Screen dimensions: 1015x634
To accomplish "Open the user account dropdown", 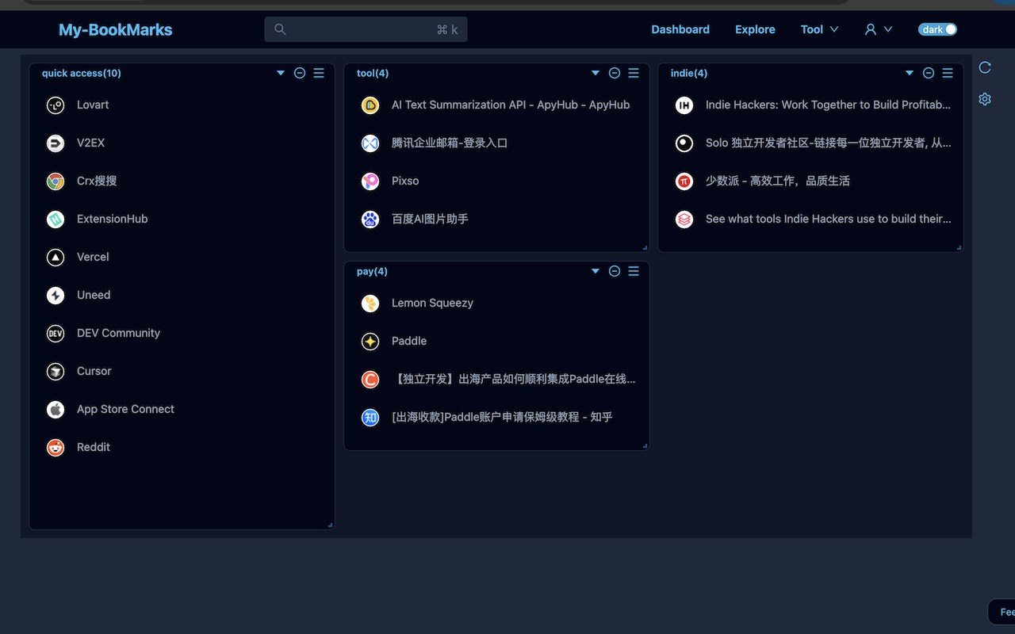I will pyautogui.click(x=879, y=29).
